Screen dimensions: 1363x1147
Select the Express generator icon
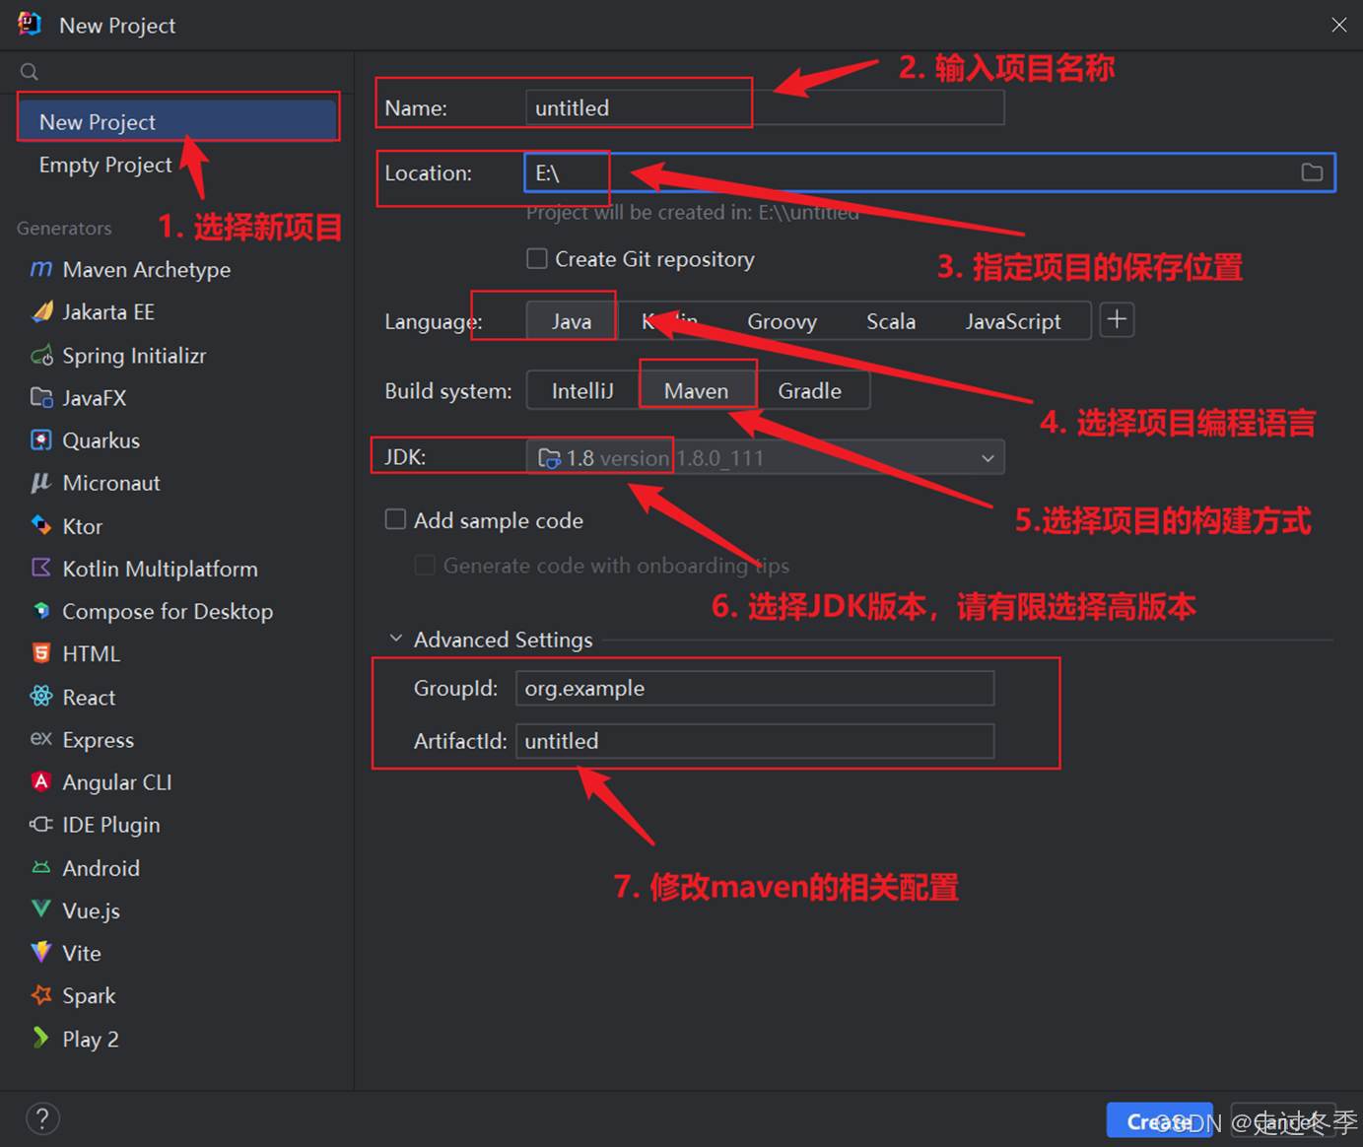[x=41, y=738]
